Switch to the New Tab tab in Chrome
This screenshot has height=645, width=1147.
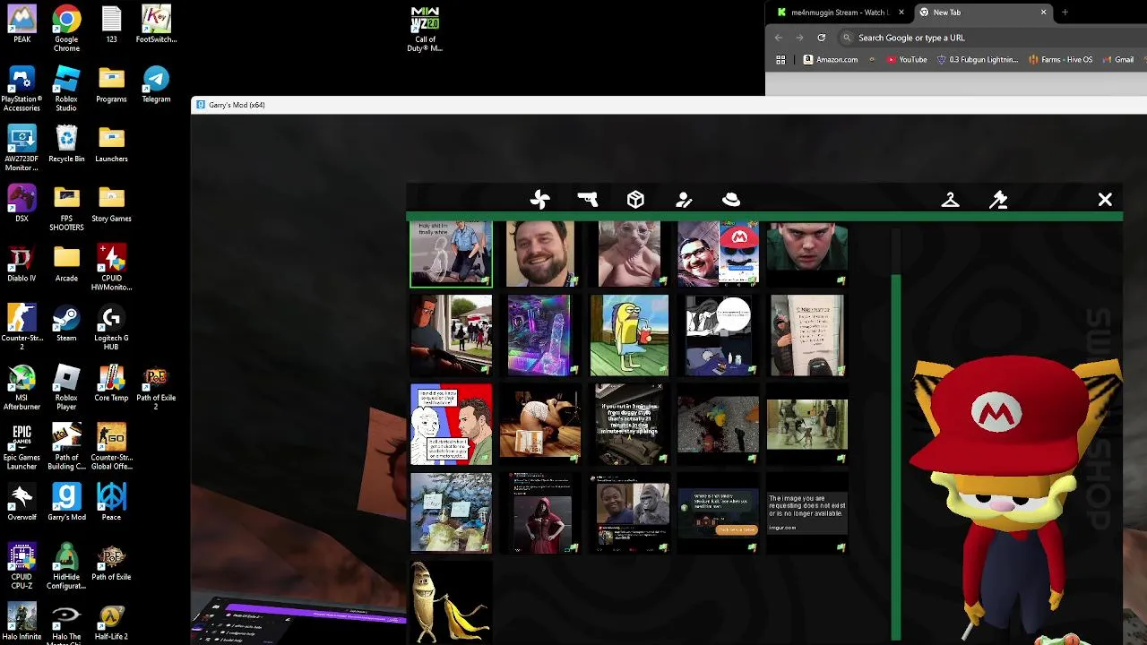click(x=984, y=13)
